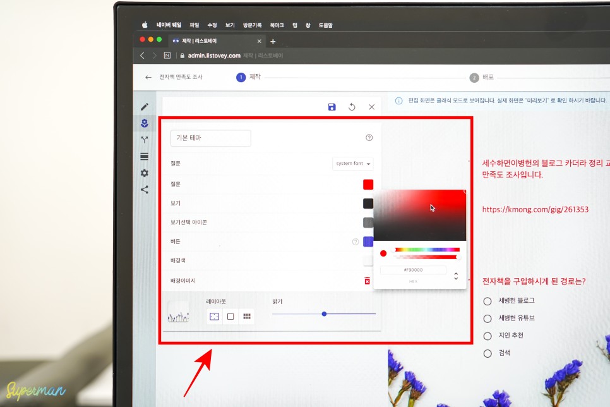The height and width of the screenshot is (407, 610).
Task: Close the 제작 | 리스토베이 tab
Action: (x=259, y=41)
